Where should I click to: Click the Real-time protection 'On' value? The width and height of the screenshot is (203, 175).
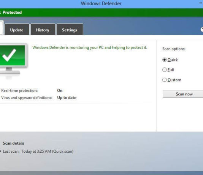coord(60,91)
